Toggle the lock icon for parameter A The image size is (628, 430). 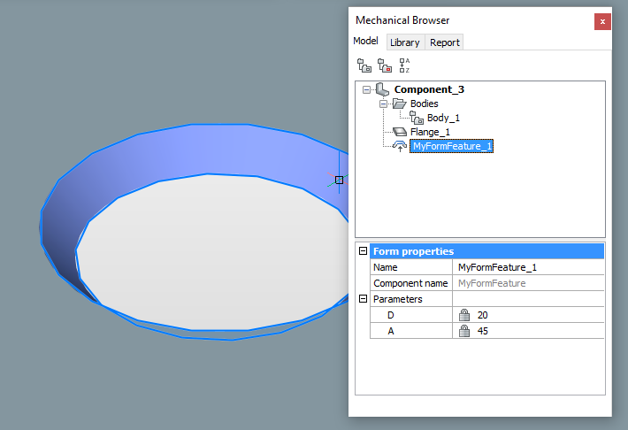pyautogui.click(x=463, y=331)
